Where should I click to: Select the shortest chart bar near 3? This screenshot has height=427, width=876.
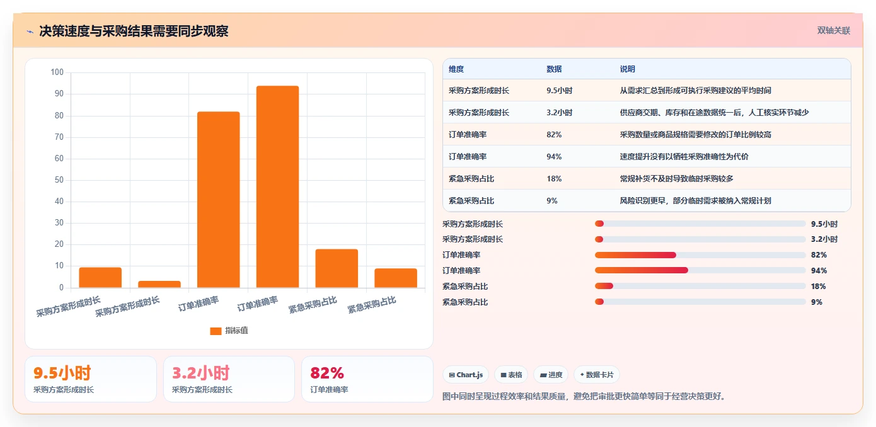pyautogui.click(x=159, y=284)
